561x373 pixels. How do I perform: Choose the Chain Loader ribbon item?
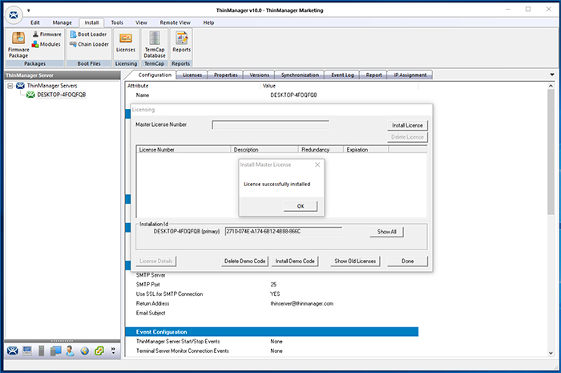coord(89,44)
